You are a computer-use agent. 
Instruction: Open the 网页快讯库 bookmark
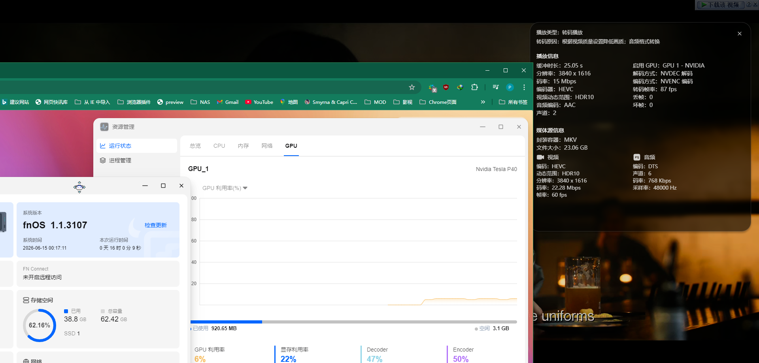tap(51, 102)
